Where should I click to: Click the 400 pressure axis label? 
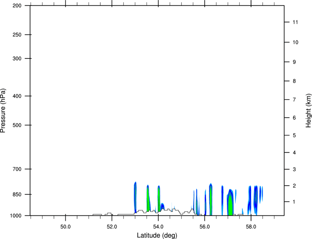click(17, 96)
